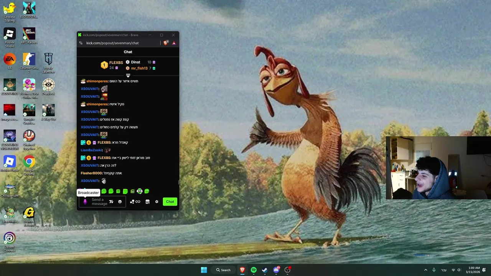This screenshot has height=276, width=491.
Task: Open Steam from the taskbar
Action: click(x=265, y=270)
